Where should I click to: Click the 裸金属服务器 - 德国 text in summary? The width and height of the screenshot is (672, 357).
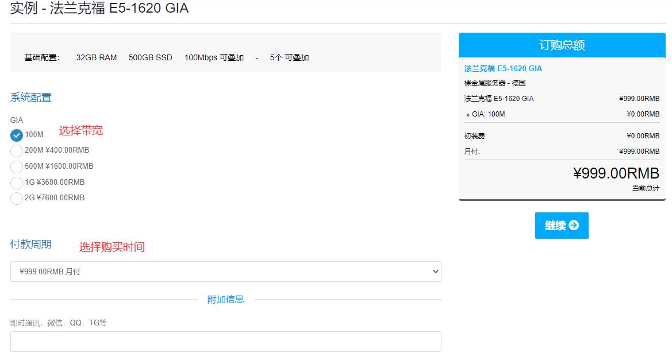coord(494,83)
